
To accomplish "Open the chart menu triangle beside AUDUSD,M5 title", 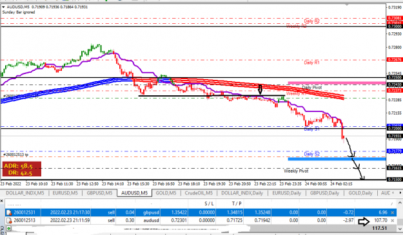I will point(3,7).
